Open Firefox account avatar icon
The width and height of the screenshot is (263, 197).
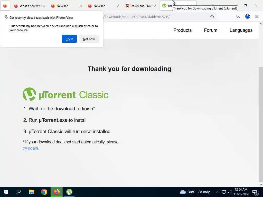[x=247, y=16]
